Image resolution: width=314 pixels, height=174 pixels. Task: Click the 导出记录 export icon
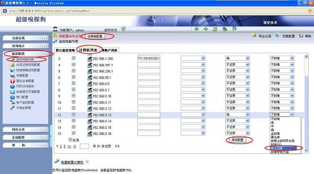(254, 35)
